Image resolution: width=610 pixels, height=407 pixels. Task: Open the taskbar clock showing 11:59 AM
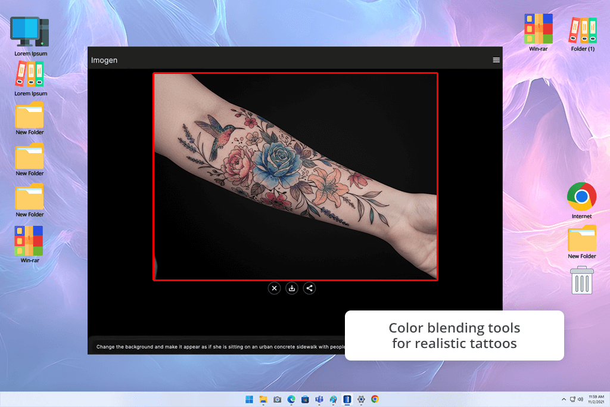click(x=596, y=399)
